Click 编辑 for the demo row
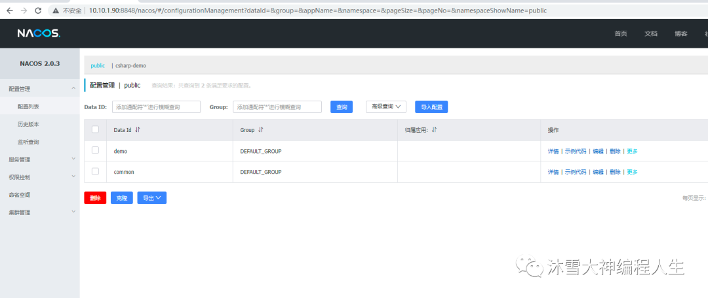Screen dimensions: 708x298 (x=598, y=152)
